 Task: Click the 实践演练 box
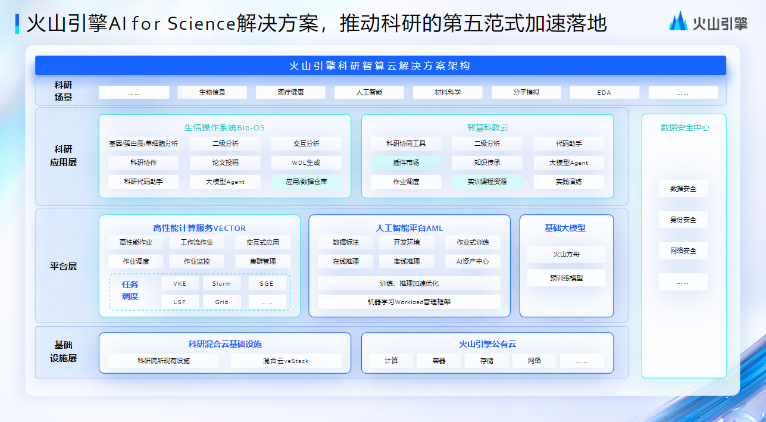coord(569,182)
